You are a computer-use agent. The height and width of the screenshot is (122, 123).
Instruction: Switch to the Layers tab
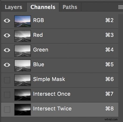[13, 7]
